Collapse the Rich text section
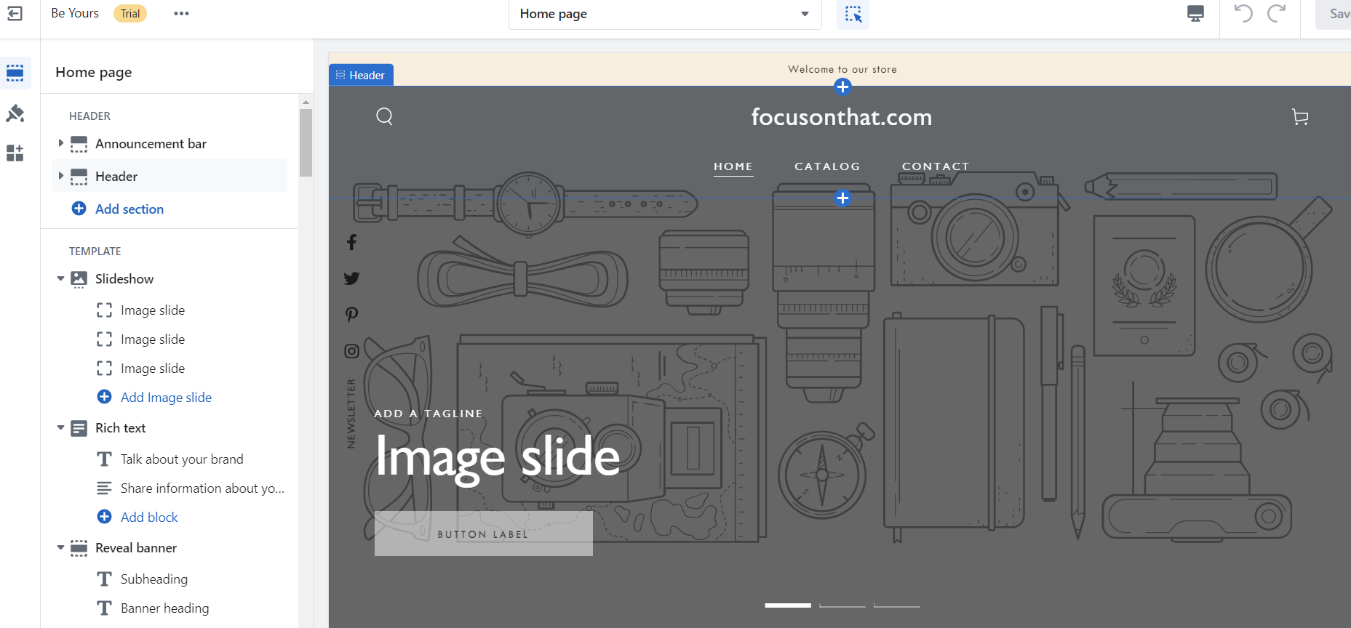This screenshot has height=628, width=1351. [x=60, y=428]
